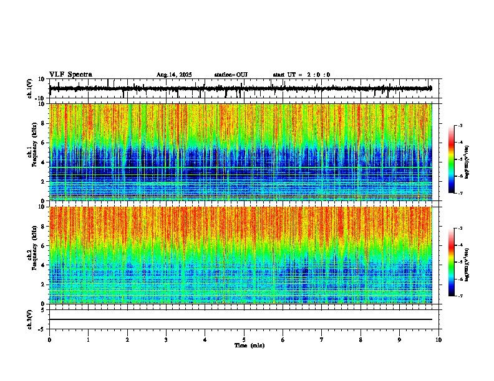
Task: Click the flat ch.3 voltage trace line
Action: pyautogui.click(x=241, y=319)
